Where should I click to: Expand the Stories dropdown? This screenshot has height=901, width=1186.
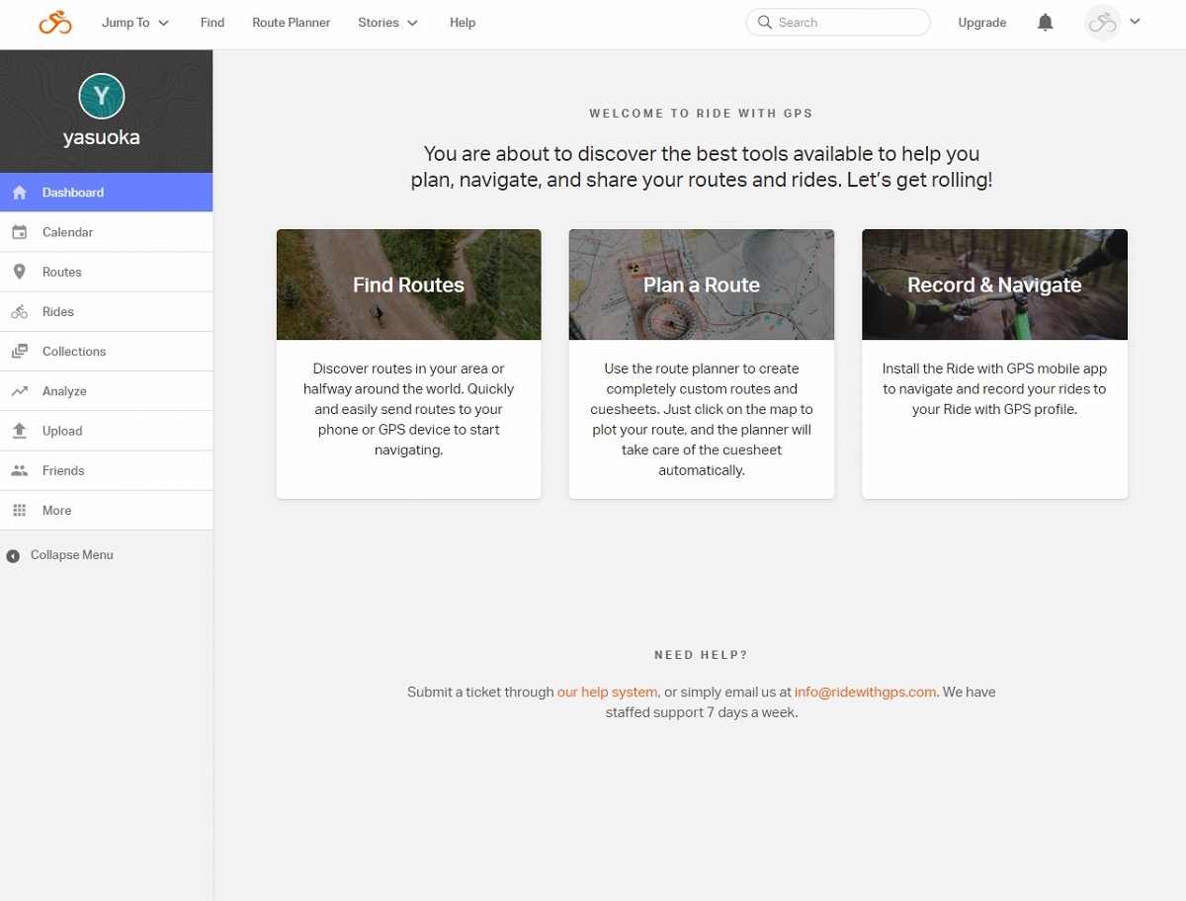click(387, 22)
